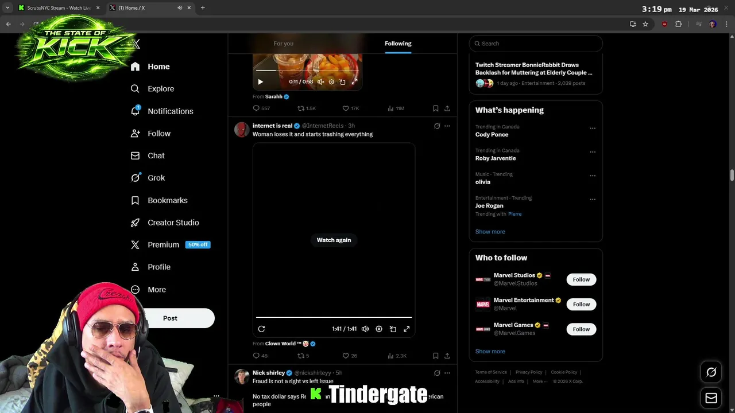The width and height of the screenshot is (735, 413).
Task: Open Notifications in the sidebar
Action: pos(162,111)
